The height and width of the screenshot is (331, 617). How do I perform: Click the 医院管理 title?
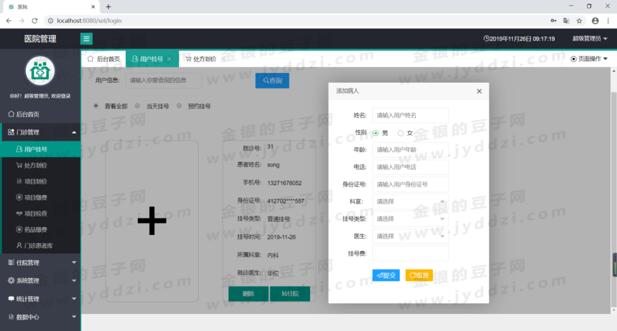(40, 39)
